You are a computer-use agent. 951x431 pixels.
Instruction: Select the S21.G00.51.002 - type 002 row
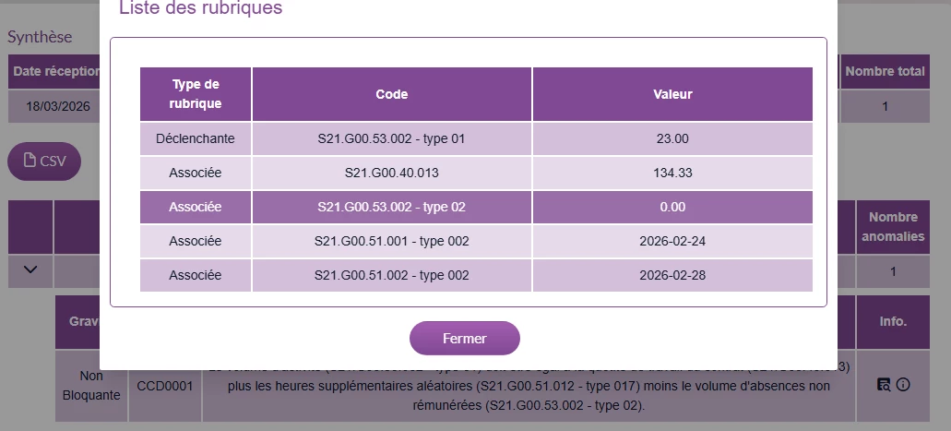click(x=391, y=275)
